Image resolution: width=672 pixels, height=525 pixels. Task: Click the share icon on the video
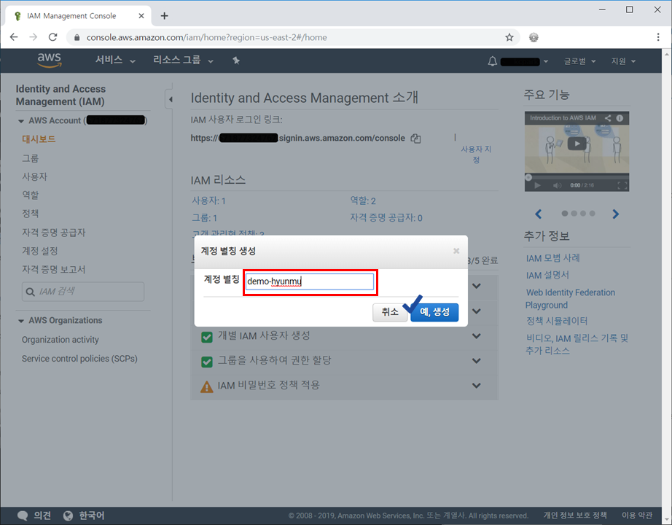click(x=608, y=118)
